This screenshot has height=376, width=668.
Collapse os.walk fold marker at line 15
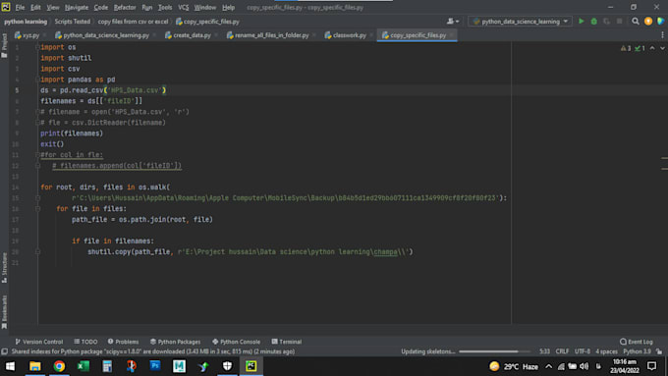pyautogui.click(x=37, y=198)
